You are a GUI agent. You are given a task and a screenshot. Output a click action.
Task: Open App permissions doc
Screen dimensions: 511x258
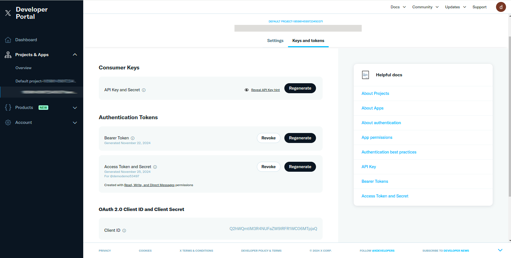pyautogui.click(x=377, y=137)
